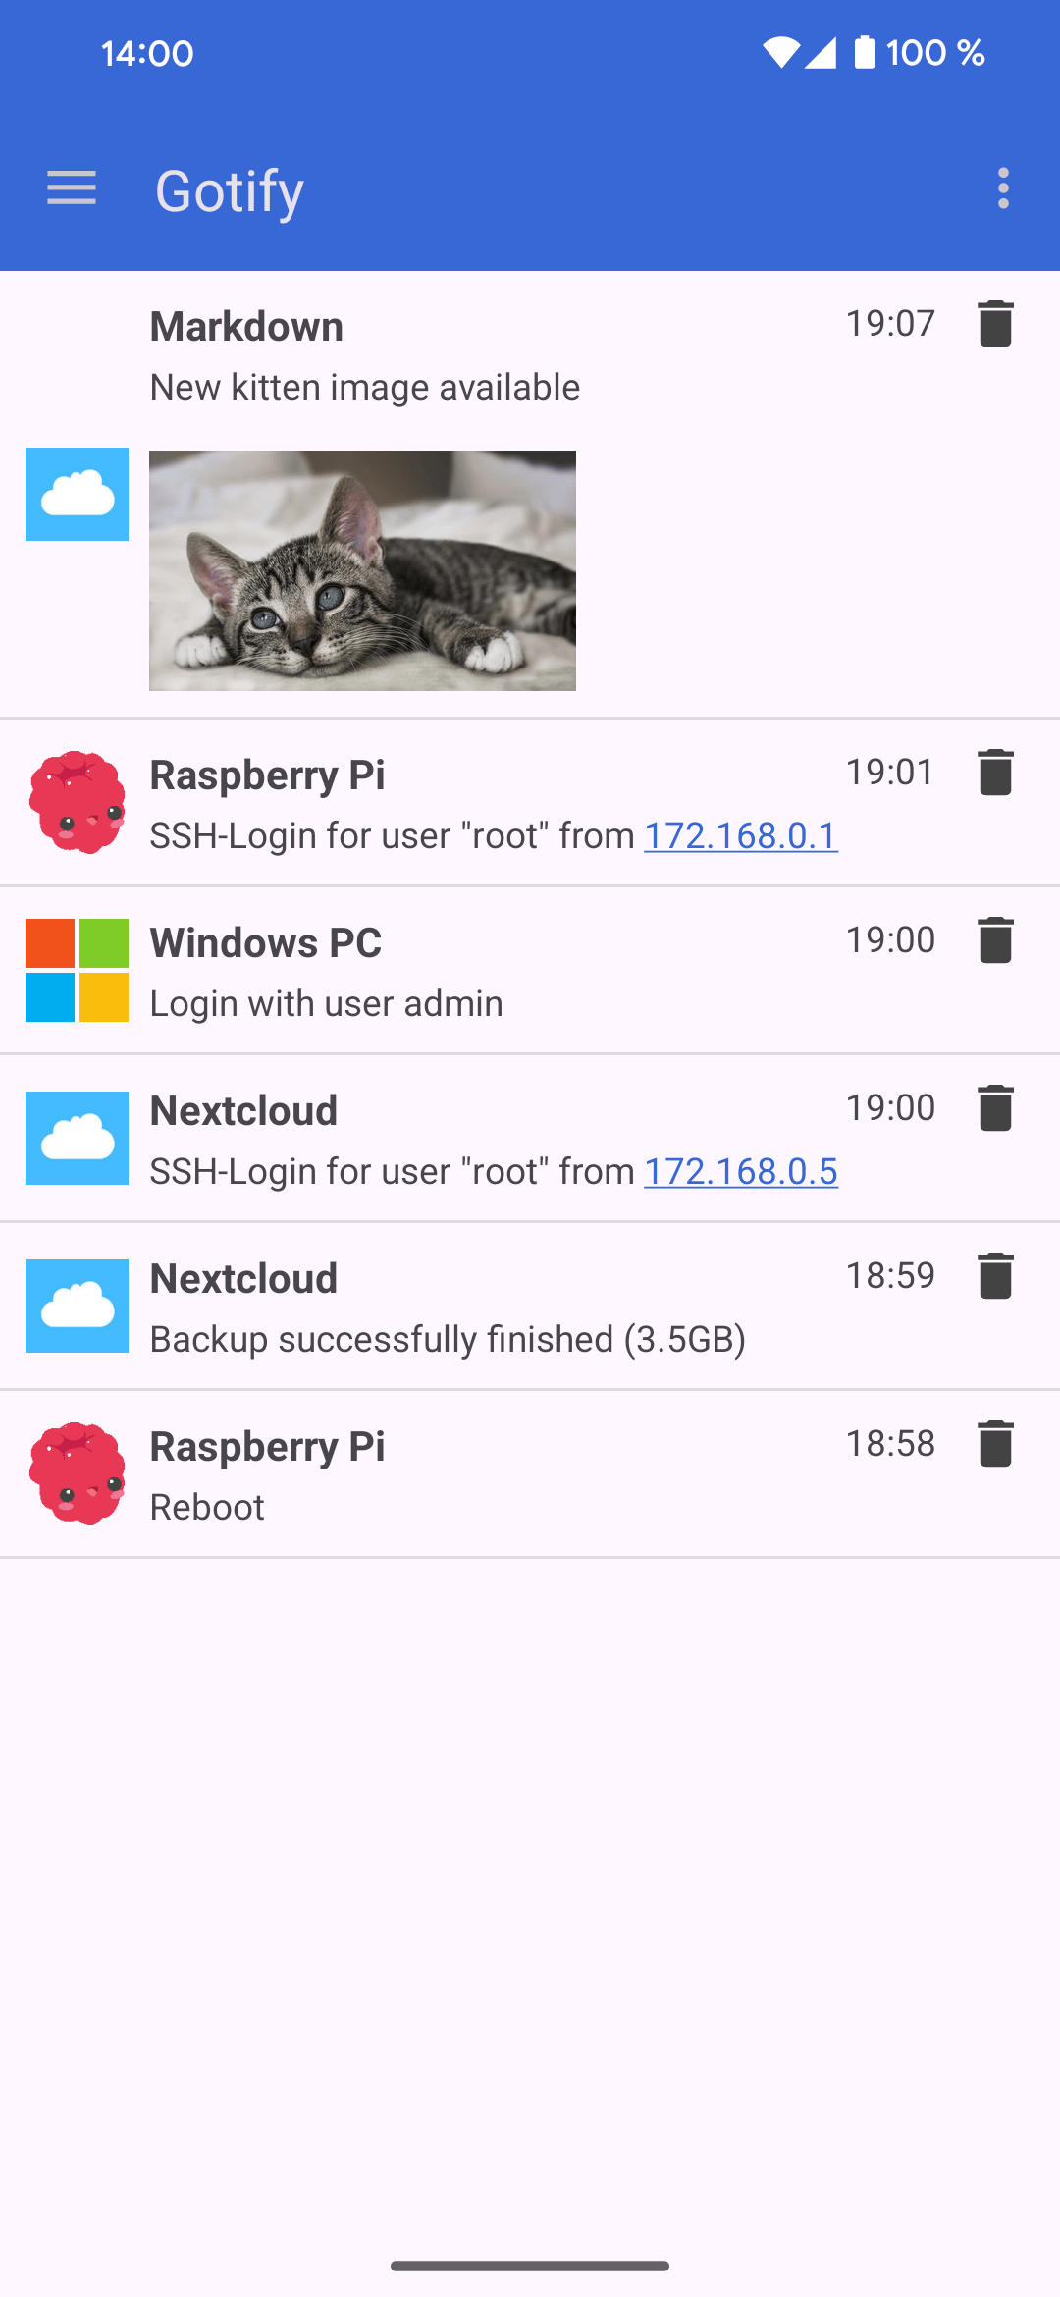Viewport: 1060px width, 2297px height.
Task: Delete the Nextcloud backup finished message
Action: click(x=995, y=1276)
